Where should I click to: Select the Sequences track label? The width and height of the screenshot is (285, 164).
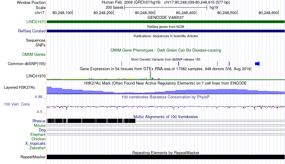pos(36,40)
